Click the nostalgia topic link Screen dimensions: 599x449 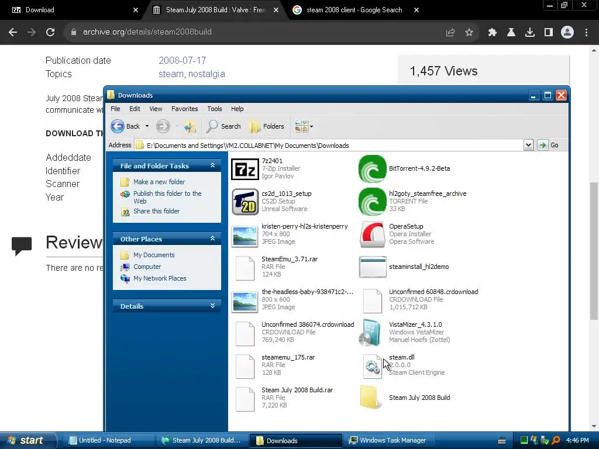click(x=206, y=74)
